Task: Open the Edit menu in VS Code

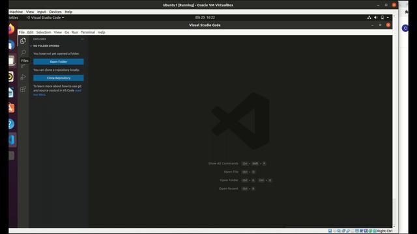Action: [x=31, y=32]
